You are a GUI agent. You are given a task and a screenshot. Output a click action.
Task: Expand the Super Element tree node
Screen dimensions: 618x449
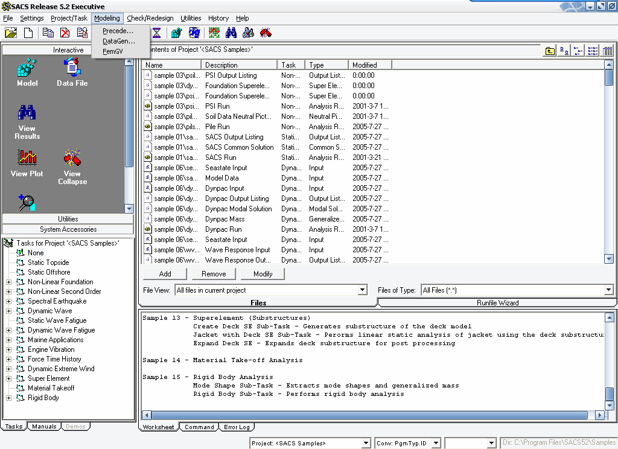8,378
